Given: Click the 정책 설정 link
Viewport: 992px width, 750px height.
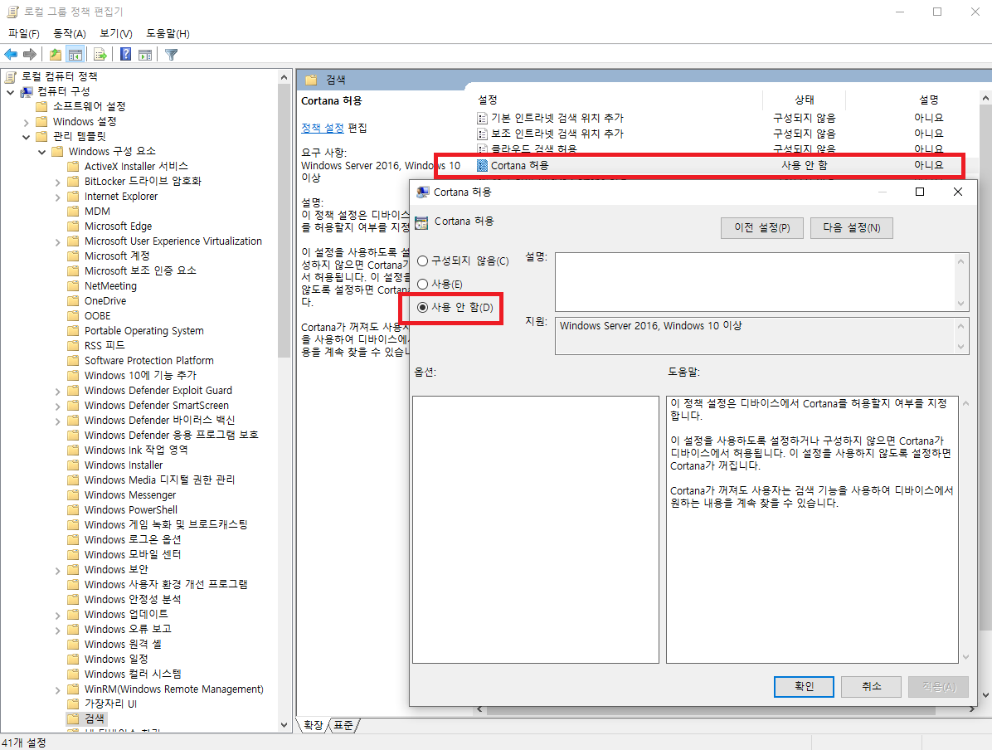Looking at the screenshot, I should [x=322, y=128].
